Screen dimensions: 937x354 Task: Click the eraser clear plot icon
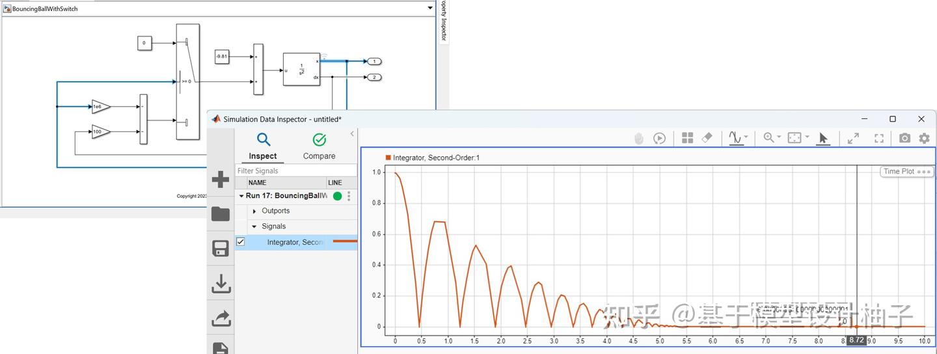pyautogui.click(x=707, y=138)
